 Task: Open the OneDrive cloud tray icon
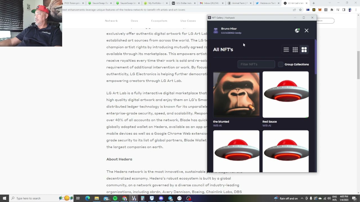click(x=320, y=198)
